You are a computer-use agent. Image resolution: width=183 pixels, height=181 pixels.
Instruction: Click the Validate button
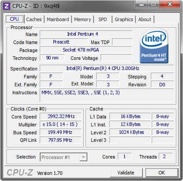tap(126, 173)
